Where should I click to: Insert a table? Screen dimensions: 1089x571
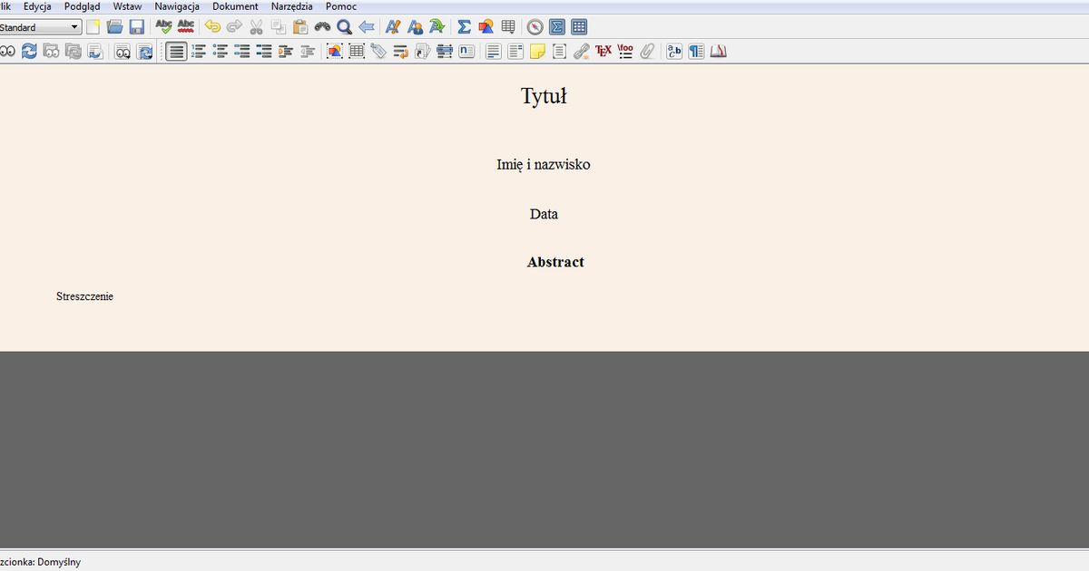pos(509,26)
